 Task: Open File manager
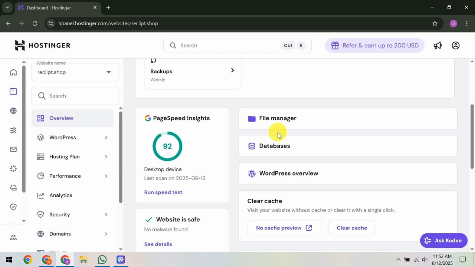click(x=348, y=119)
